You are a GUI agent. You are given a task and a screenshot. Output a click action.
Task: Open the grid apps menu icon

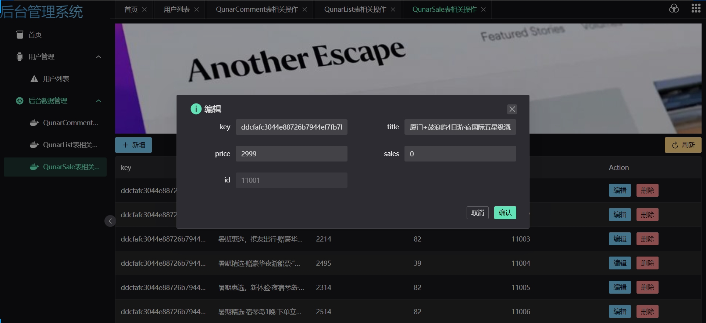pyautogui.click(x=696, y=8)
